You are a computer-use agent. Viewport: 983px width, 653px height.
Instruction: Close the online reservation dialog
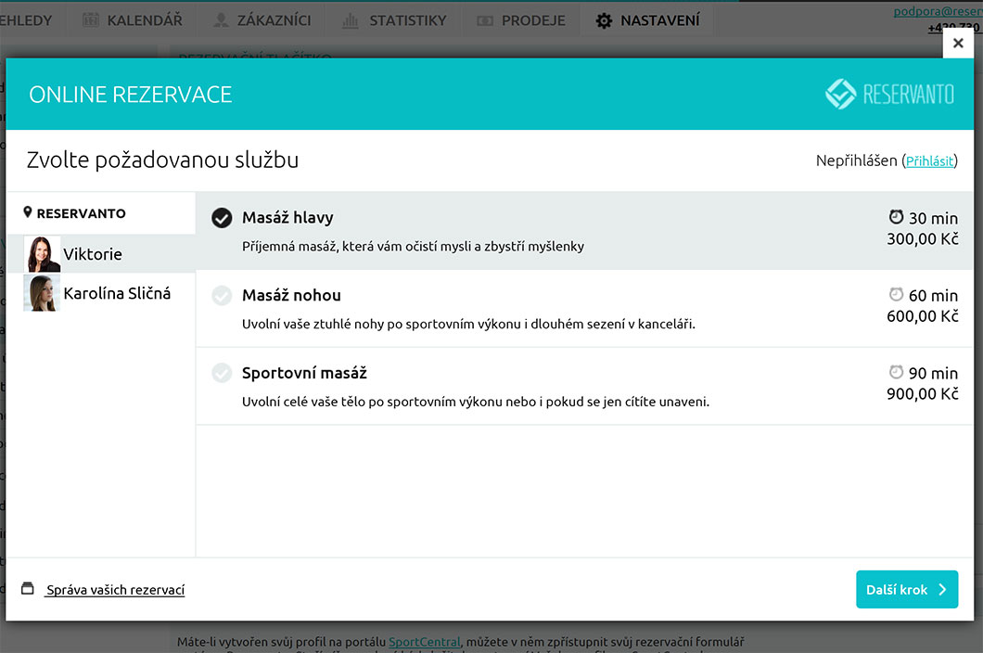(958, 43)
